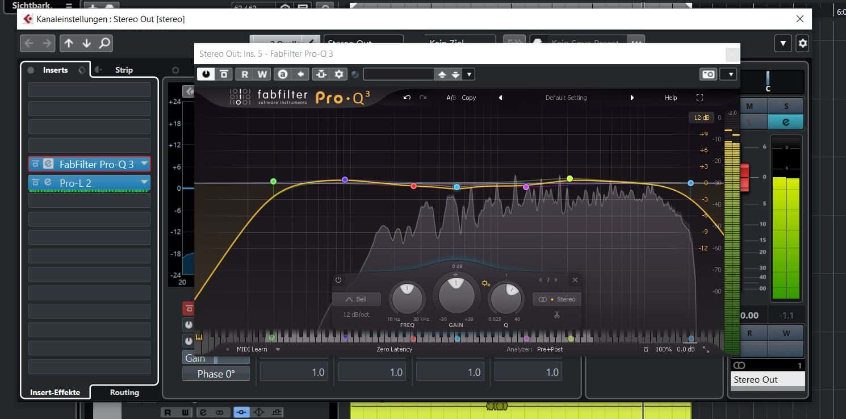Enable Read automation in the Pro-Q 3 toolbar
The image size is (846, 419).
point(245,74)
